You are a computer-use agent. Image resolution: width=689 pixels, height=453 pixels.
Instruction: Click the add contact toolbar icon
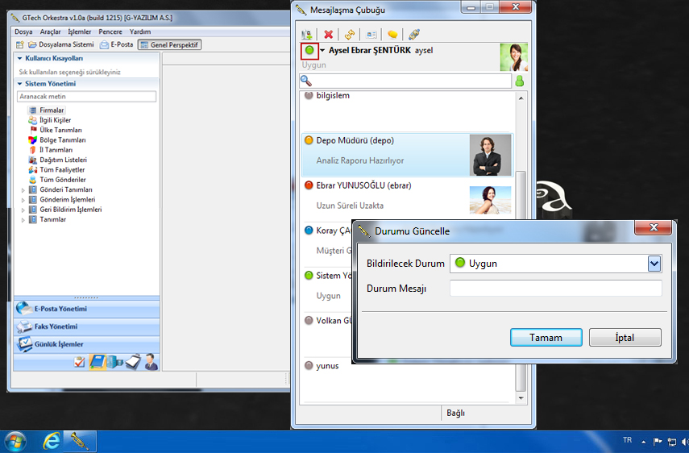[x=306, y=35]
